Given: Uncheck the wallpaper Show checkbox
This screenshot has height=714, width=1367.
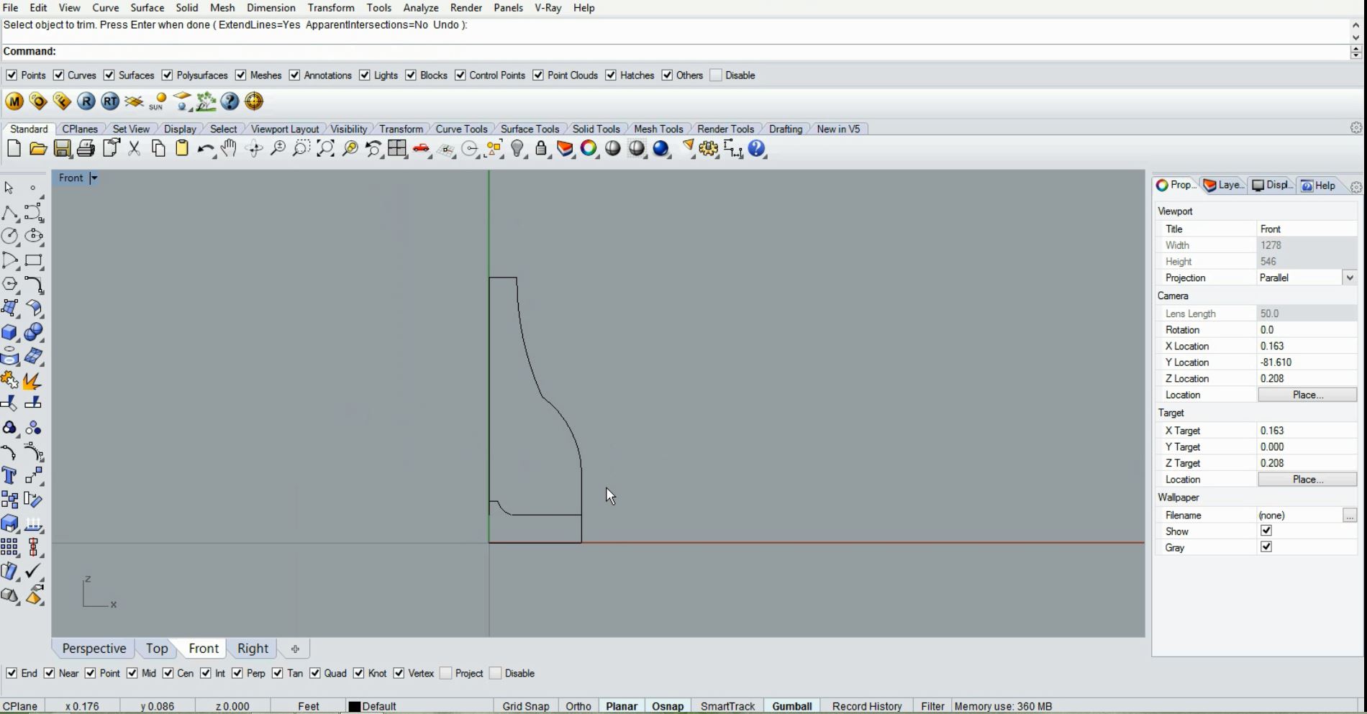Looking at the screenshot, I should point(1266,531).
